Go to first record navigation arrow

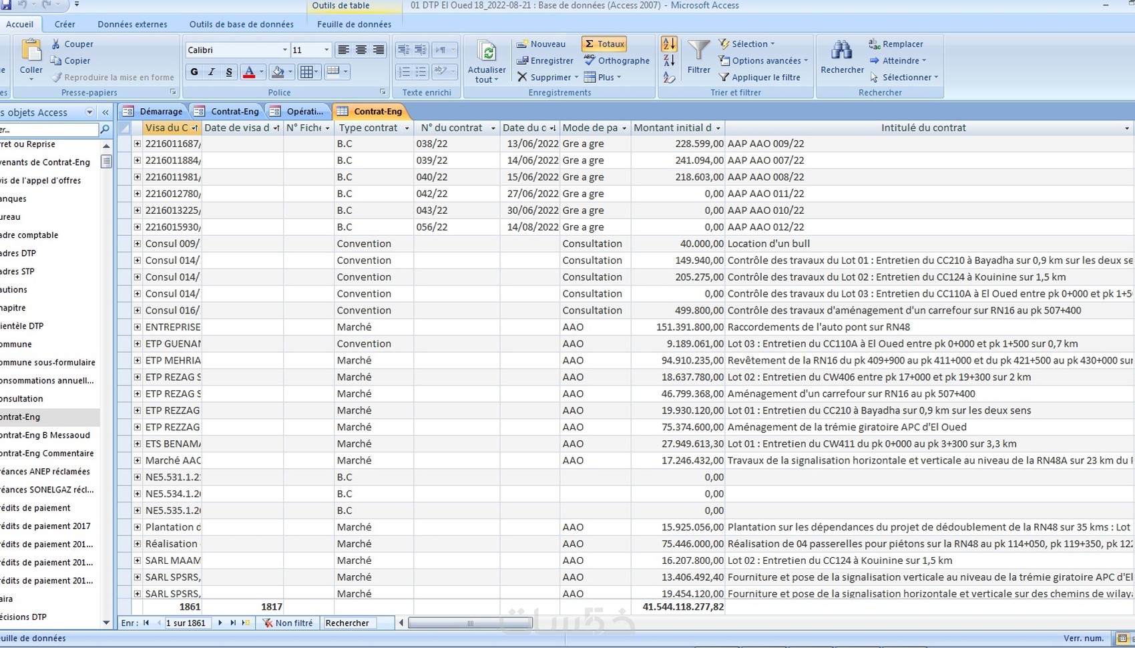pos(146,623)
